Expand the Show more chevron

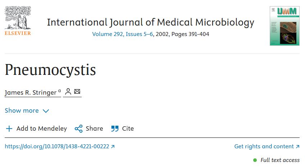[46, 111]
